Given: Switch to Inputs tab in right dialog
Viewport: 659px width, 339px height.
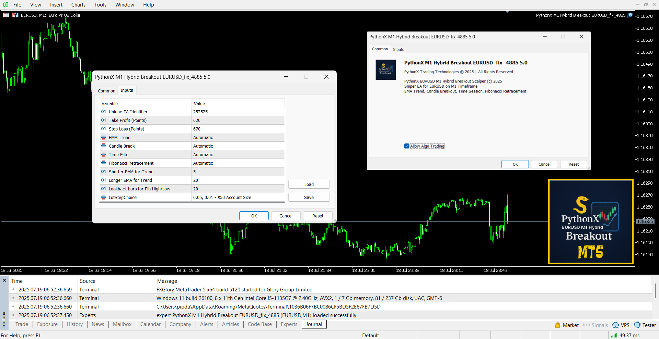Looking at the screenshot, I should [398, 50].
